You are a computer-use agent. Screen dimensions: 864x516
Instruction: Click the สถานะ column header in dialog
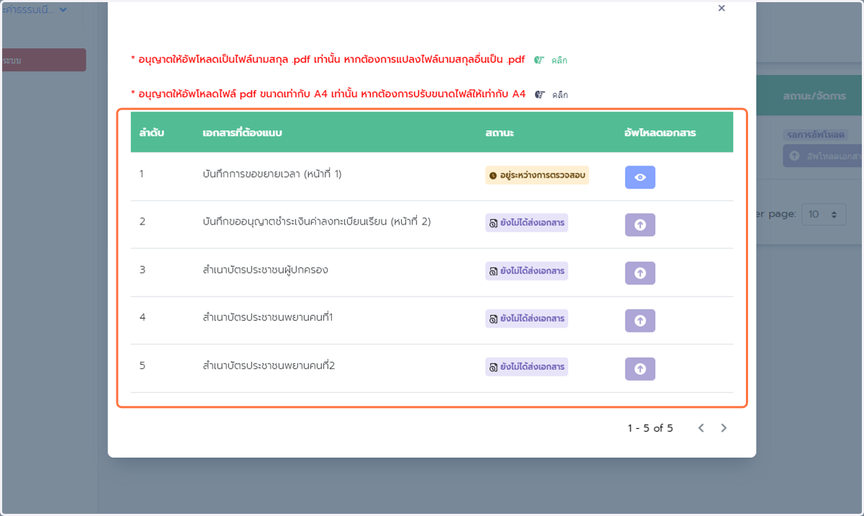click(500, 133)
